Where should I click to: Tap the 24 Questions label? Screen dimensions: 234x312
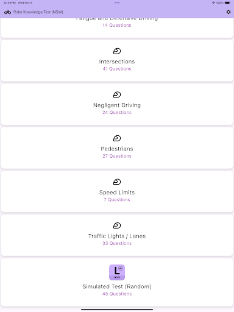point(117,113)
